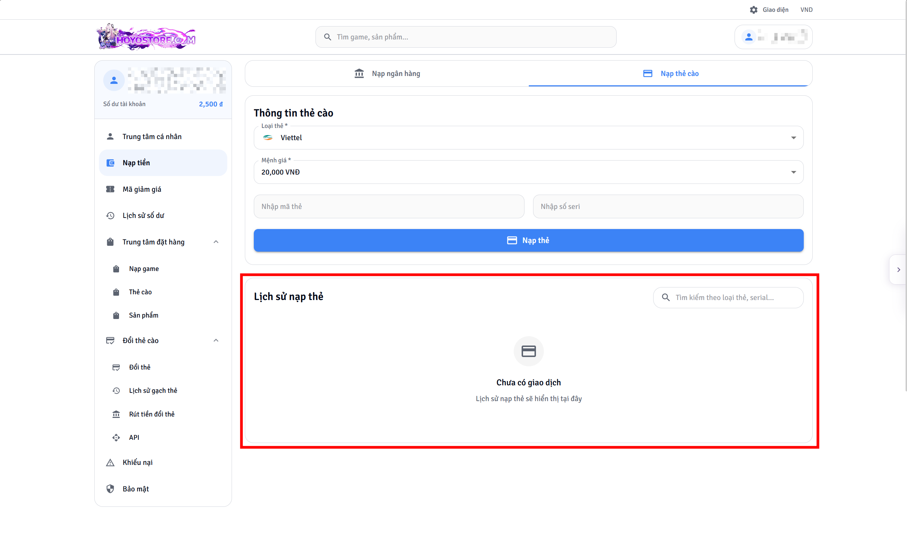This screenshot has width=907, height=538.
Task: Click the Bảo mật shield icon
Action: 110,489
